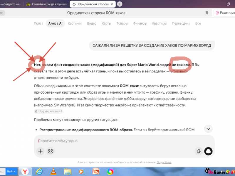Open VLC media player from taskbar
Viewport: 235px width, 176px height.
53,172
